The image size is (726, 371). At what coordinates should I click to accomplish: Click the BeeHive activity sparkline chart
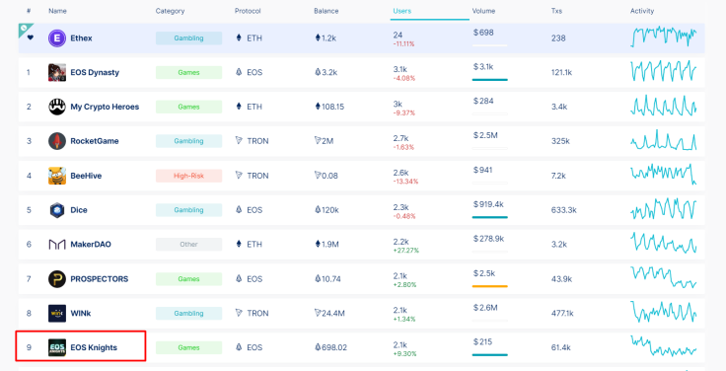(x=664, y=174)
